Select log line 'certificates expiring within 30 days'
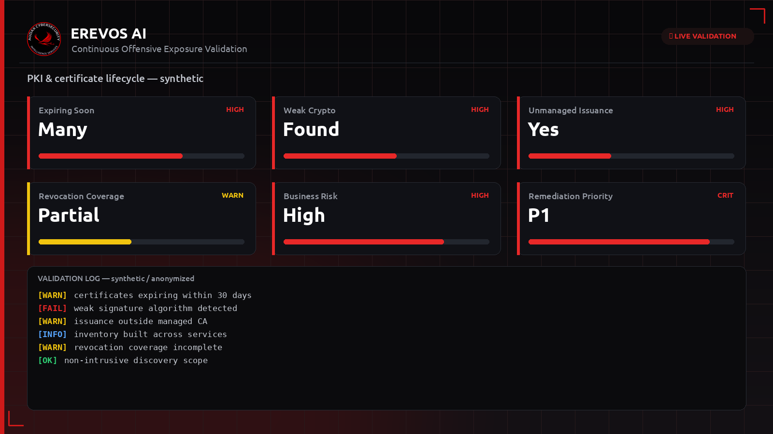Screen dimensions: 773x434 [163, 295]
